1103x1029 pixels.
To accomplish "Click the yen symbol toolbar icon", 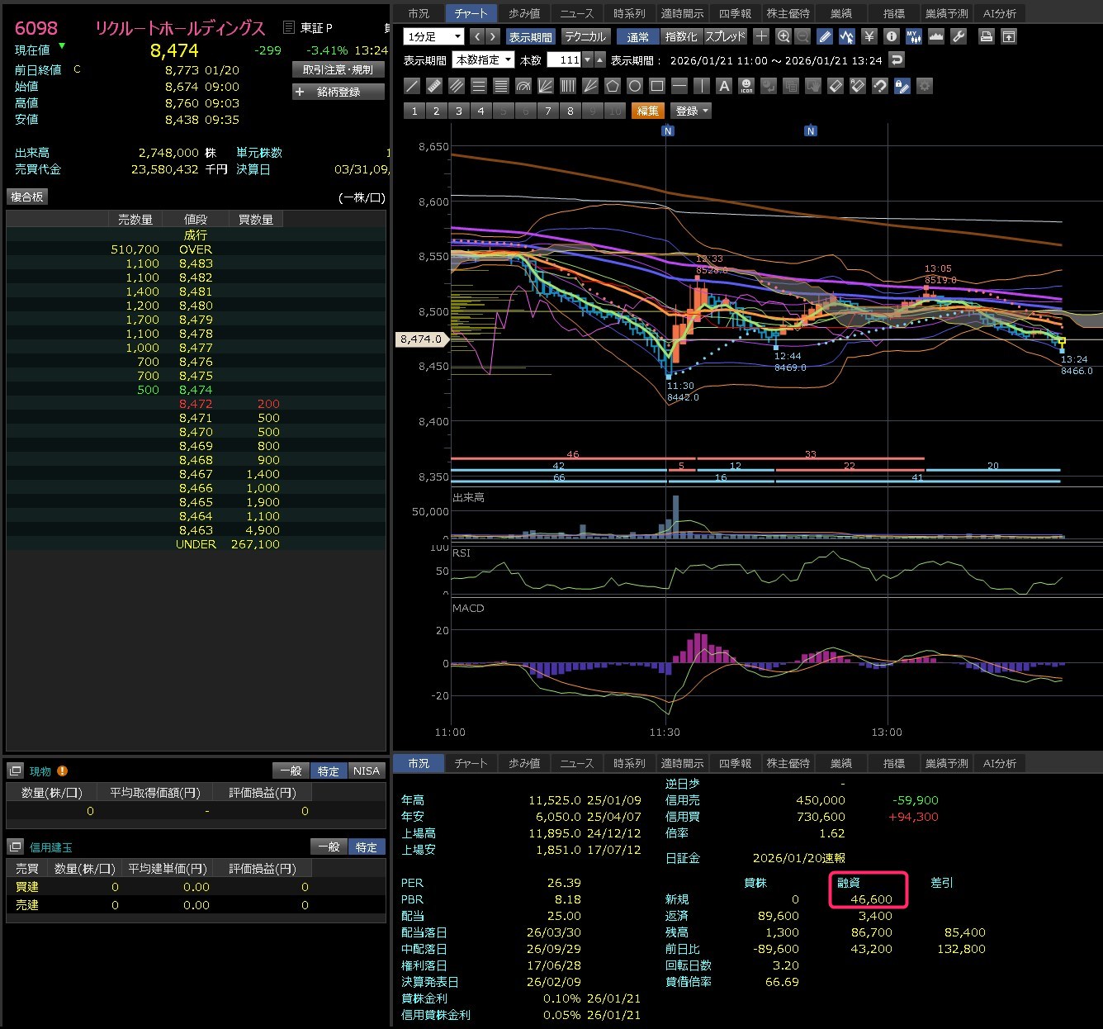I will coord(869,36).
